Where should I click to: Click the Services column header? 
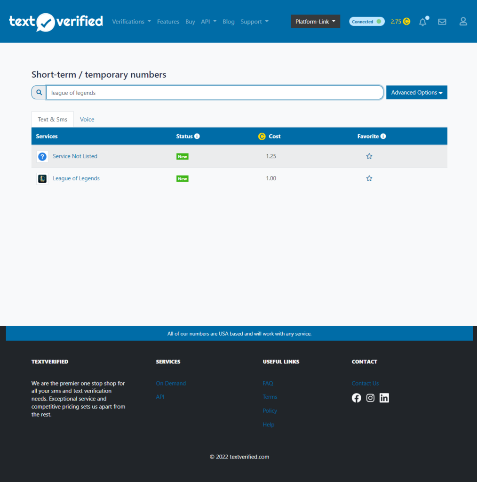point(47,136)
